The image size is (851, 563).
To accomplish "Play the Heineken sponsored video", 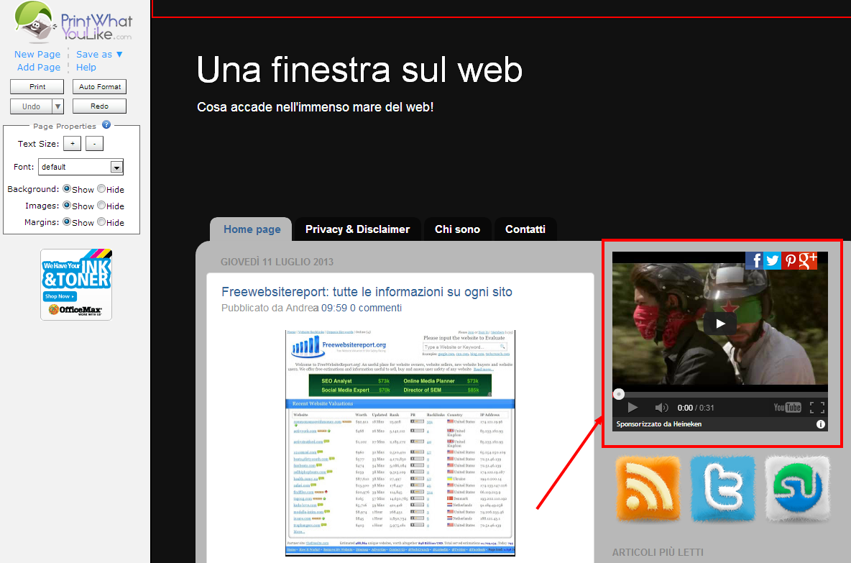I will pos(720,324).
